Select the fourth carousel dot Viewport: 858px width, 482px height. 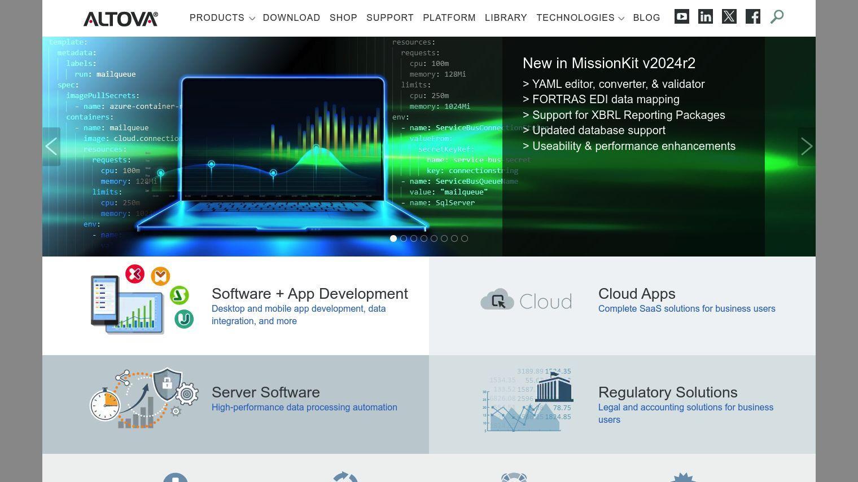424,238
